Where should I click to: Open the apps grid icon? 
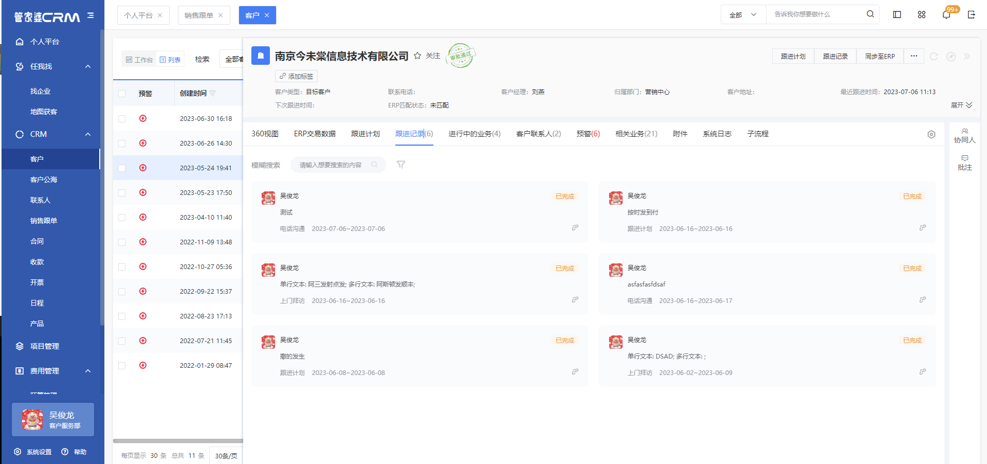click(x=922, y=14)
